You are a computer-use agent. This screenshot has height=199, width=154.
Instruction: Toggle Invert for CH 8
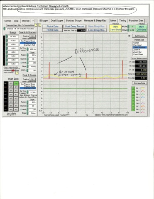(x=11, y=109)
